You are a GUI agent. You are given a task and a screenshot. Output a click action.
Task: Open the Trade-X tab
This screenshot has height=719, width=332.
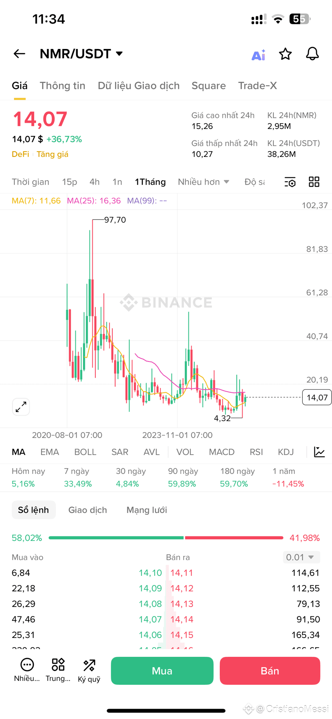[257, 86]
